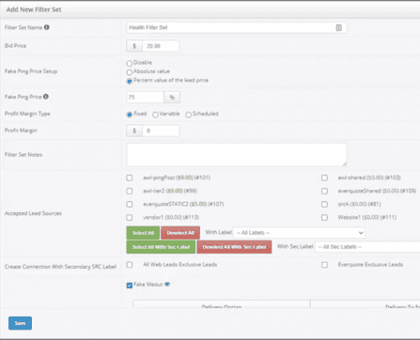
Task: Click the Accepted Lead Sources label
Action: (x=33, y=213)
